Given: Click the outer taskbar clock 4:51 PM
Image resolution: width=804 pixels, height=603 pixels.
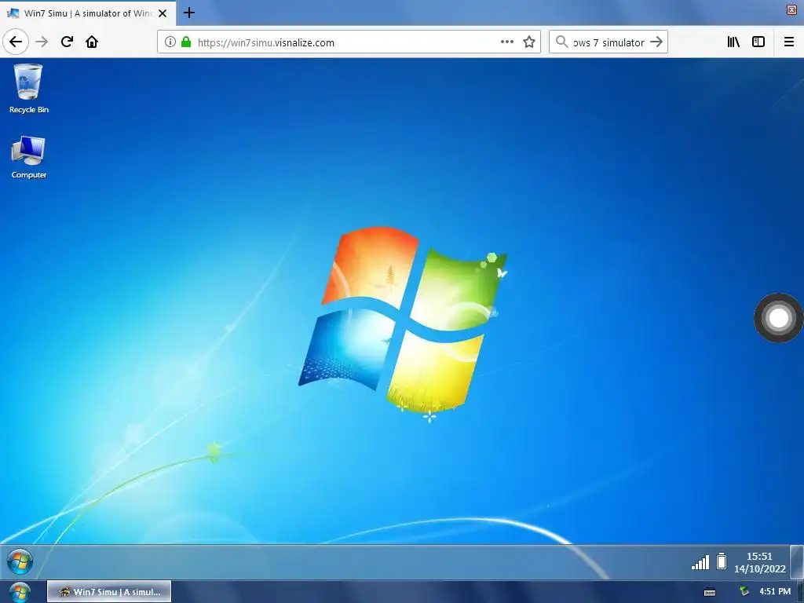Looking at the screenshot, I should [x=775, y=592].
